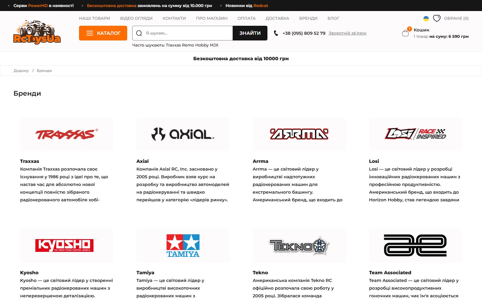Go to ВІДЕО ОГЛЯДИ menu item
Viewport: 482px width, 301px height.
click(136, 18)
